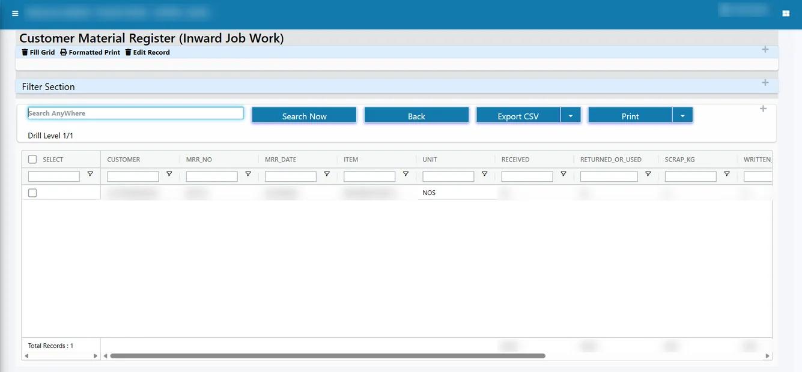Click the Back button

coord(416,116)
